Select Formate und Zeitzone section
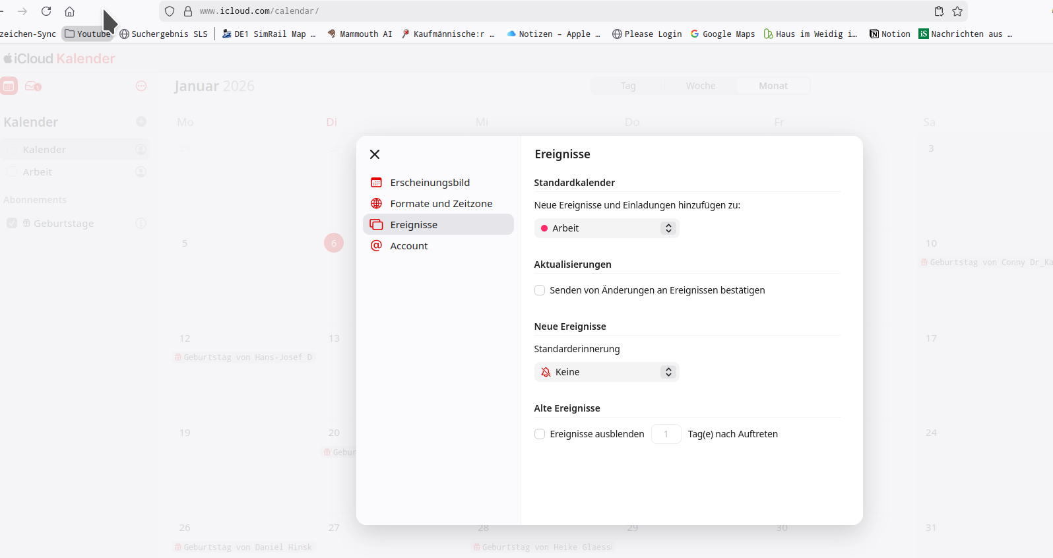 click(441, 204)
